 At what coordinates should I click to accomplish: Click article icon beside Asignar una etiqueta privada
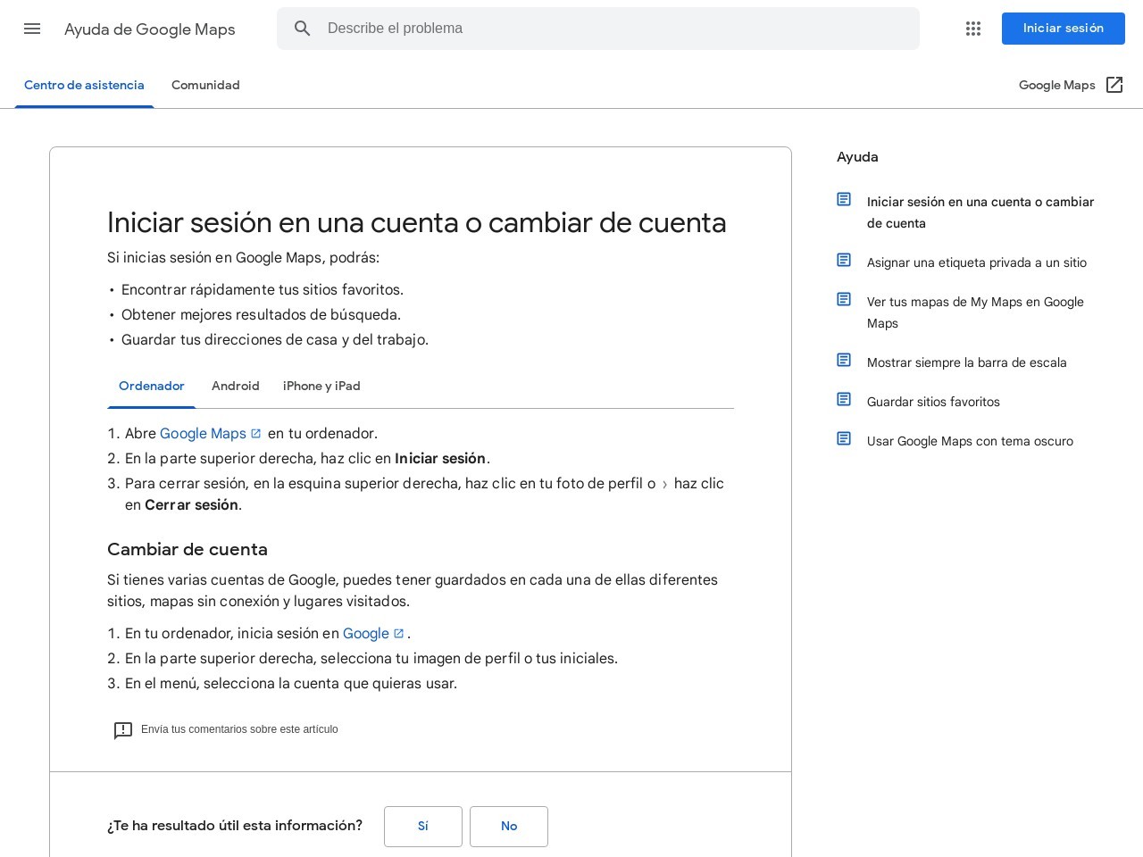(x=844, y=260)
